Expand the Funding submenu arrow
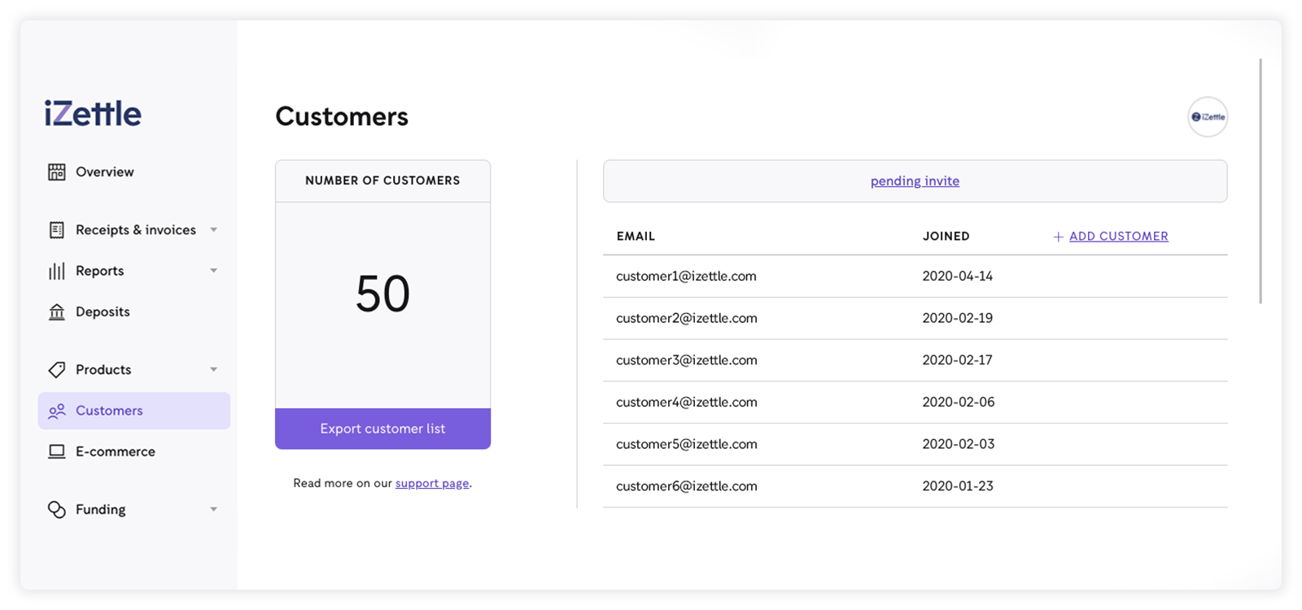 tap(213, 510)
